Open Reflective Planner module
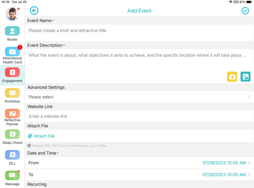This screenshot has width=254, height=188. coord(12,117)
